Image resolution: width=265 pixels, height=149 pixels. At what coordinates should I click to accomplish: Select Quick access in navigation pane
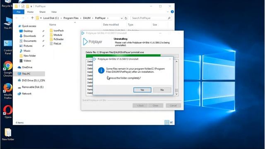pos(27,26)
